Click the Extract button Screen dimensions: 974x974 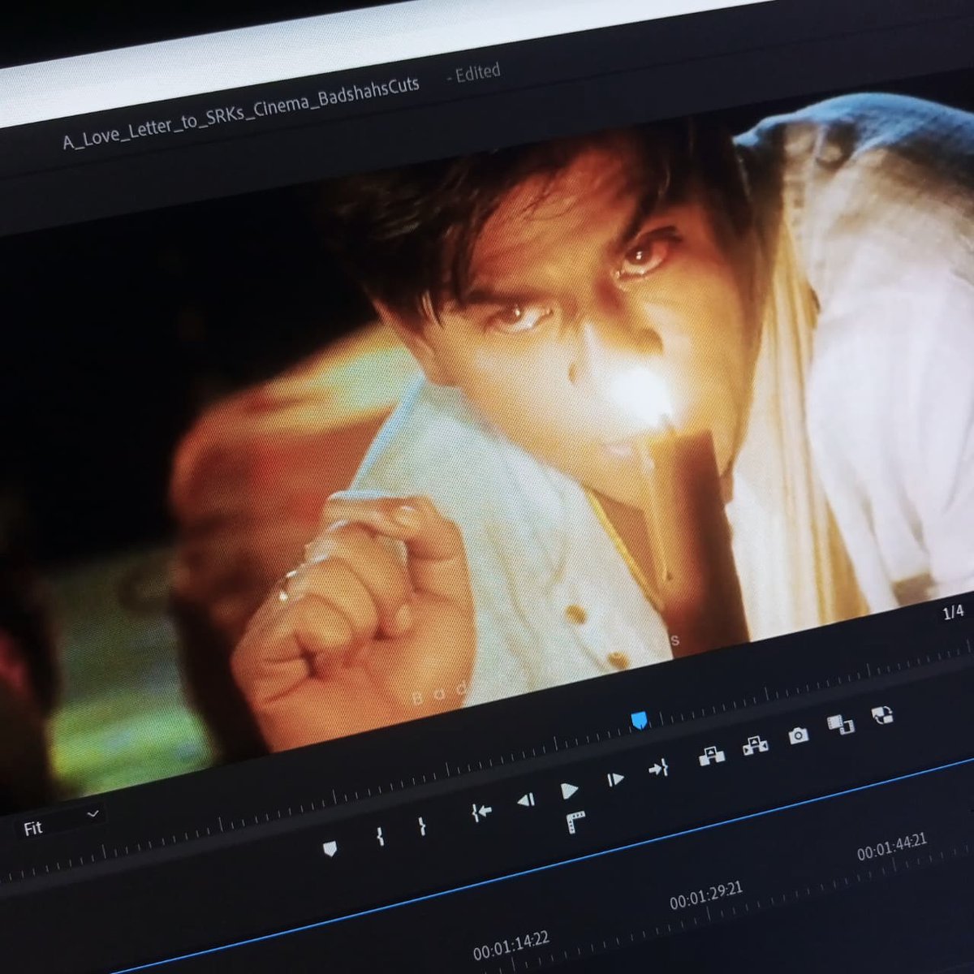coord(756,746)
